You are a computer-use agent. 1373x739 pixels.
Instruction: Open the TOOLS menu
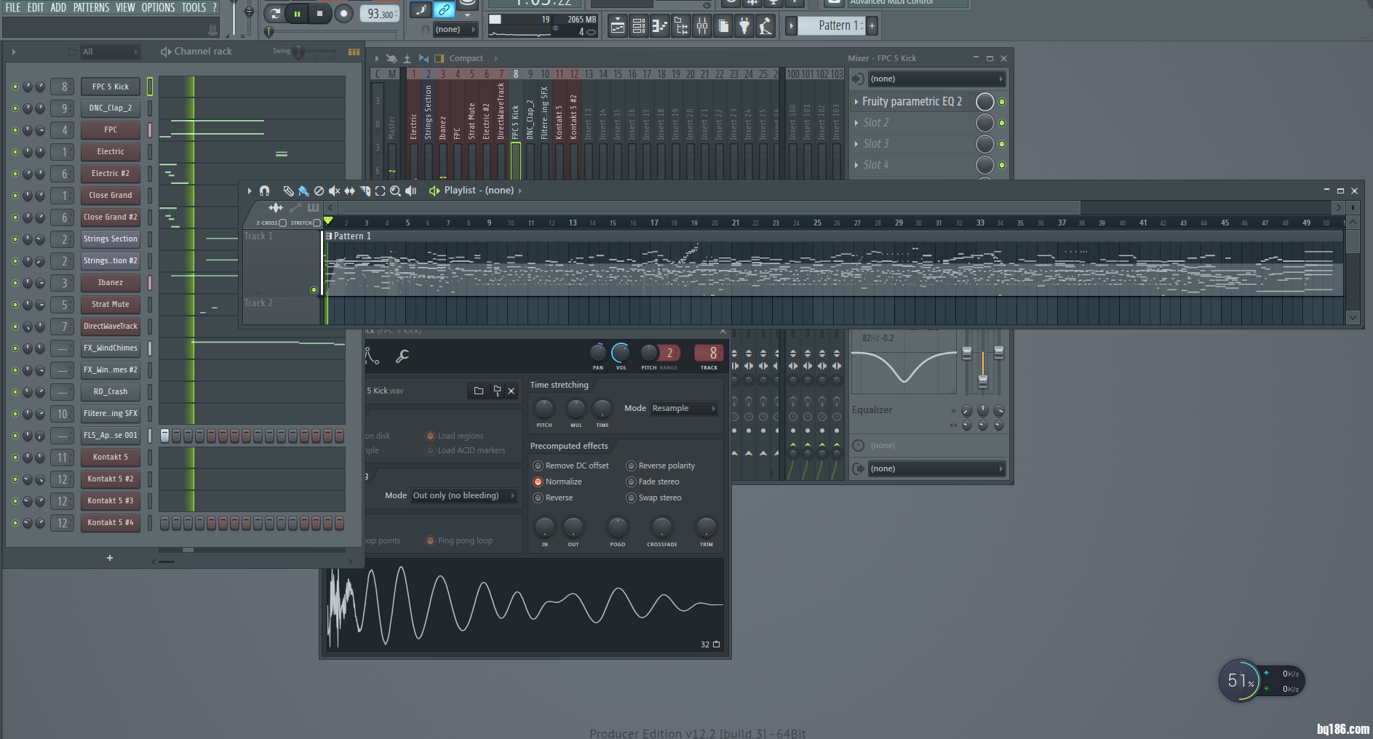(x=194, y=7)
